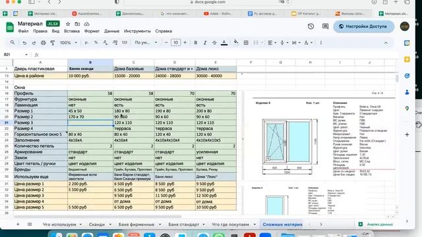Star the Материал document
The width and height of the screenshot is (422, 237).
[x=68, y=24]
